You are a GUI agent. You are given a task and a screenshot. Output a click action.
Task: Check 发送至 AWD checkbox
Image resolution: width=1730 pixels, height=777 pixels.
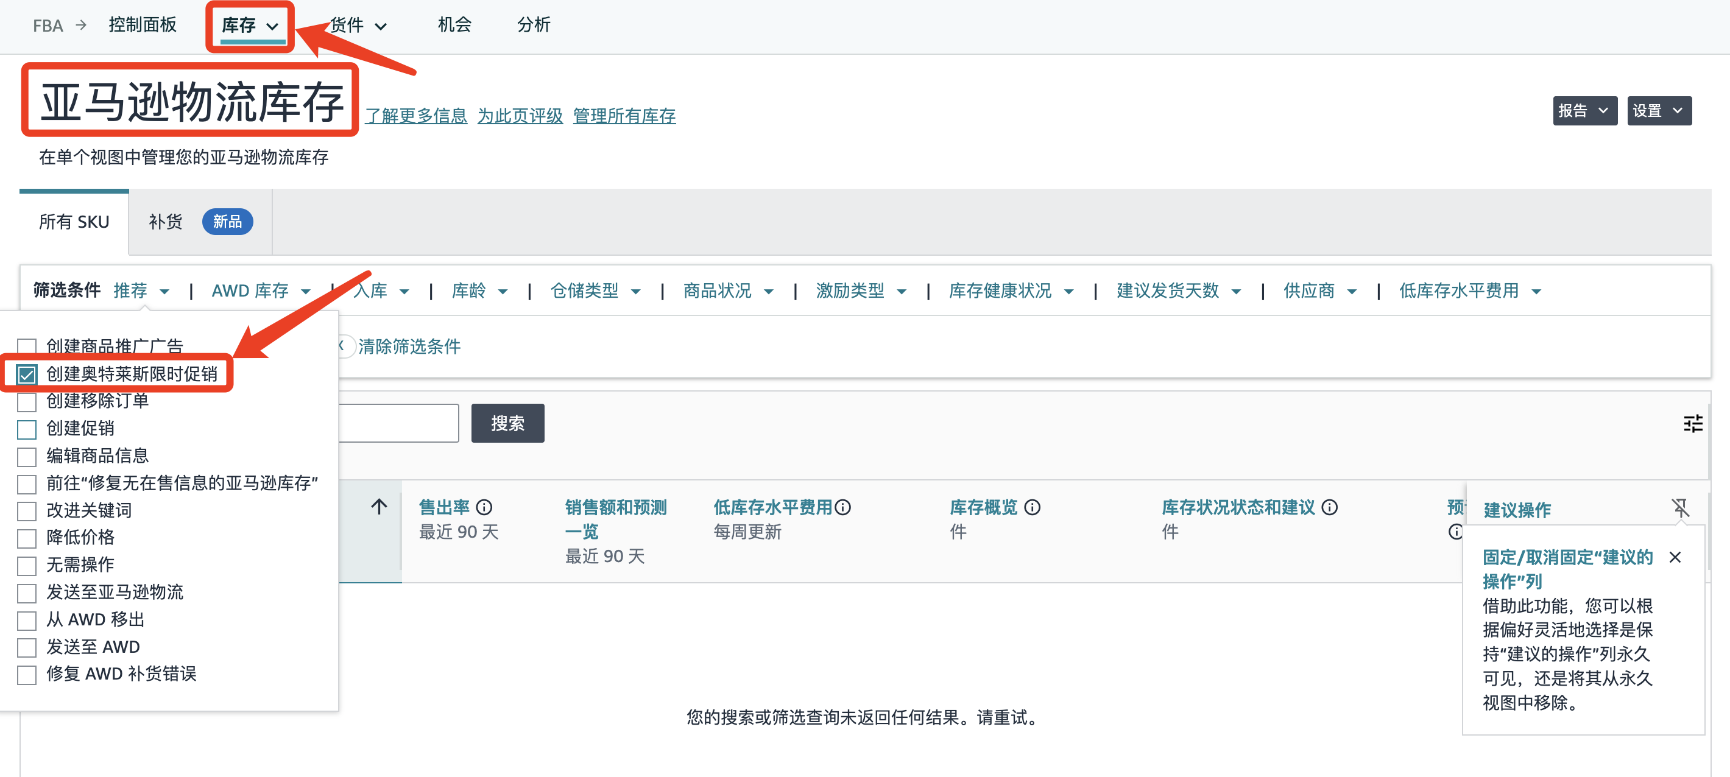coord(27,648)
